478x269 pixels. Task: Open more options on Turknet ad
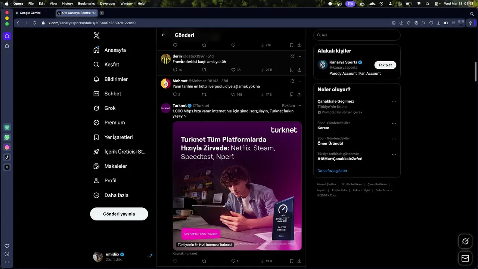point(299,106)
